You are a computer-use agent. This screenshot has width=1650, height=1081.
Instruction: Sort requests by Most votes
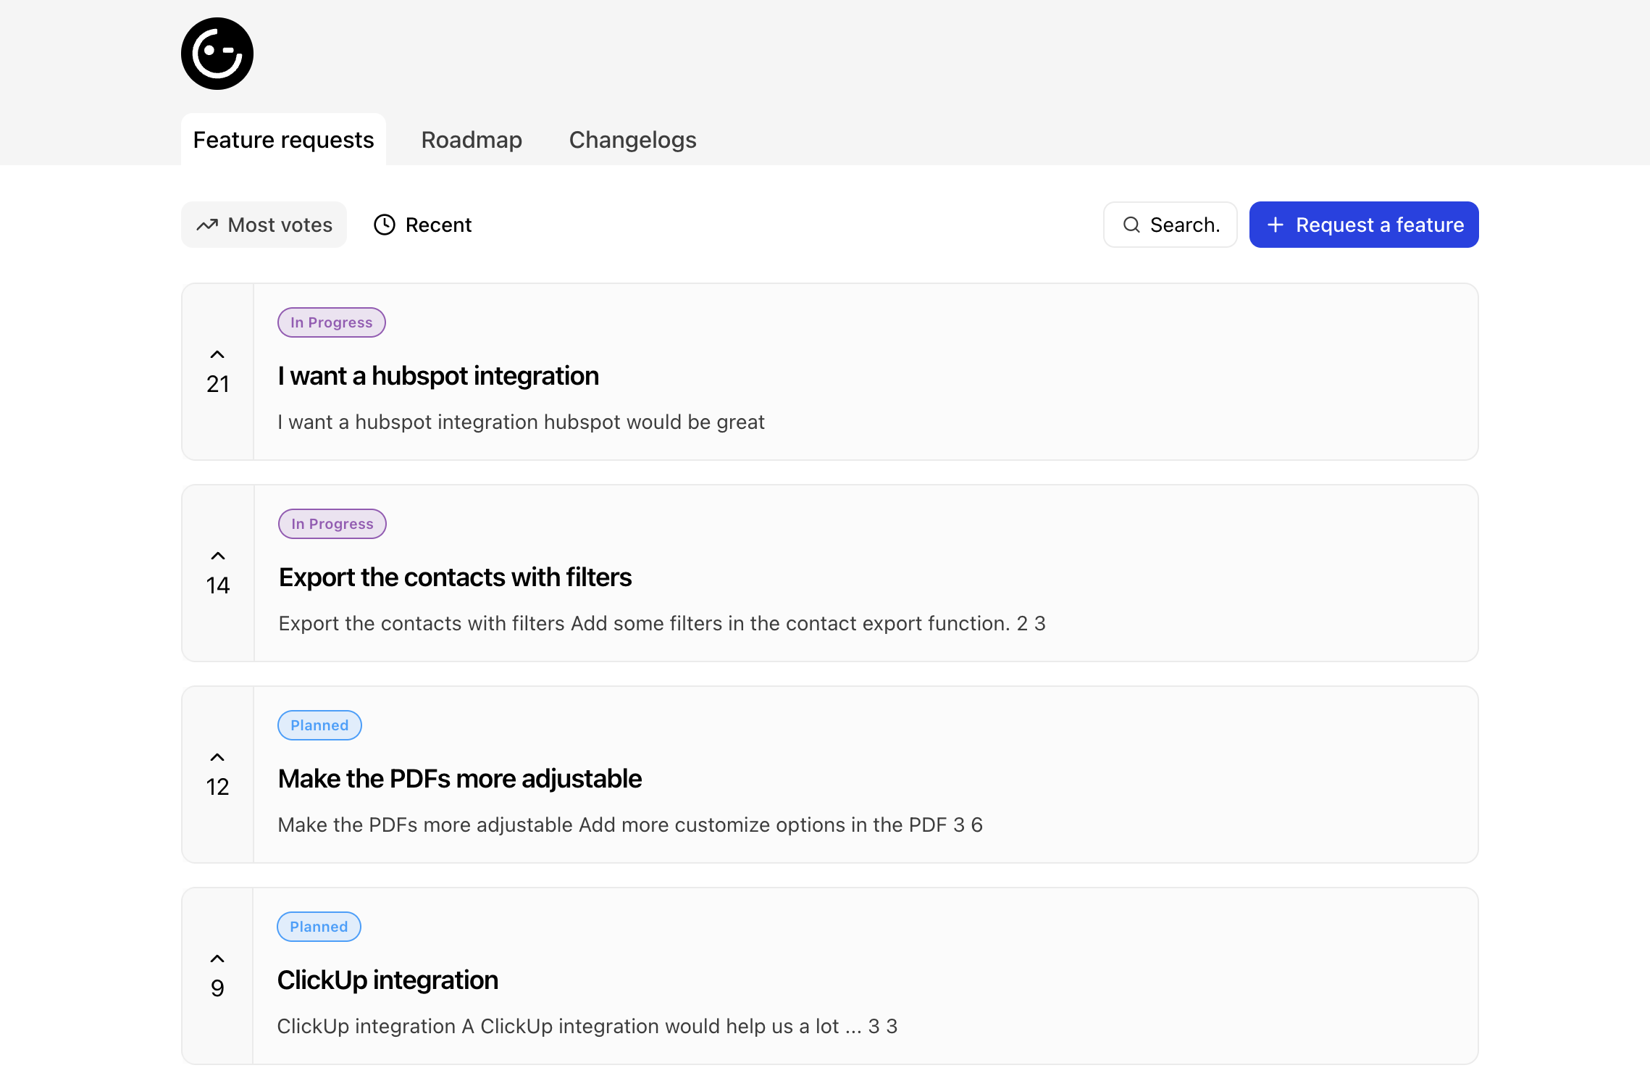tap(264, 225)
